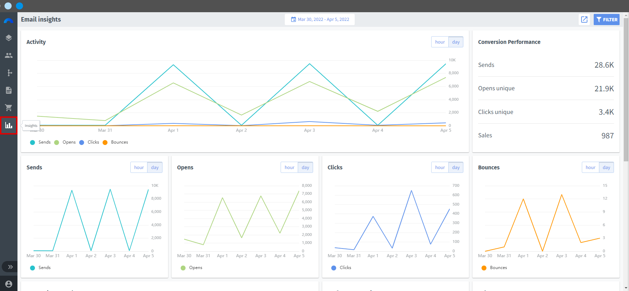Toggle Sends legend in Activity chart
This screenshot has width=629, height=291.
point(40,142)
